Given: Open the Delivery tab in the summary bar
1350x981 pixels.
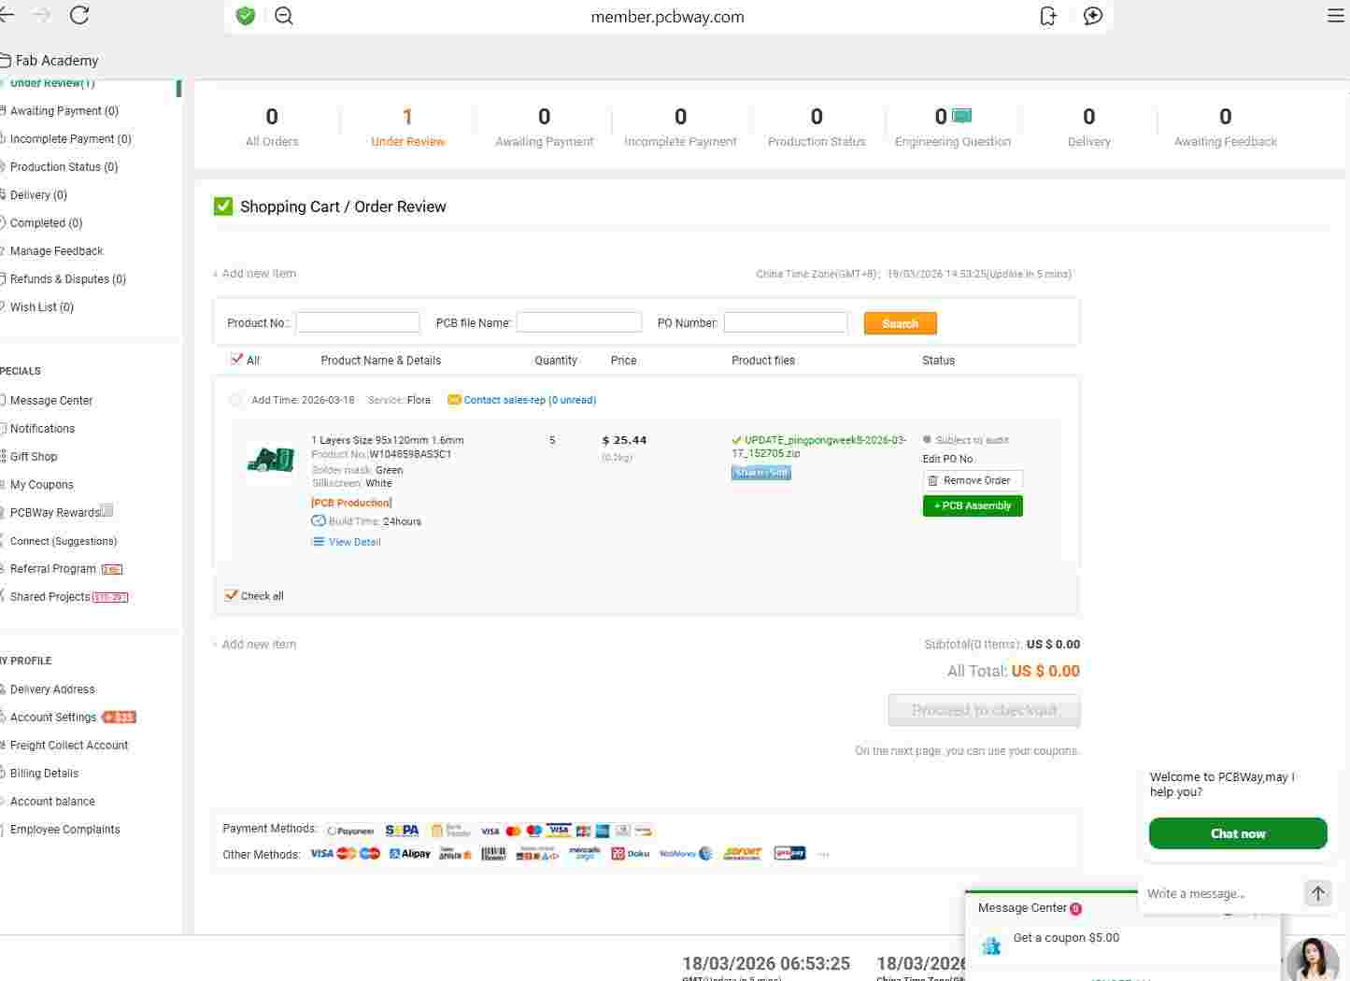Looking at the screenshot, I should (x=1089, y=127).
